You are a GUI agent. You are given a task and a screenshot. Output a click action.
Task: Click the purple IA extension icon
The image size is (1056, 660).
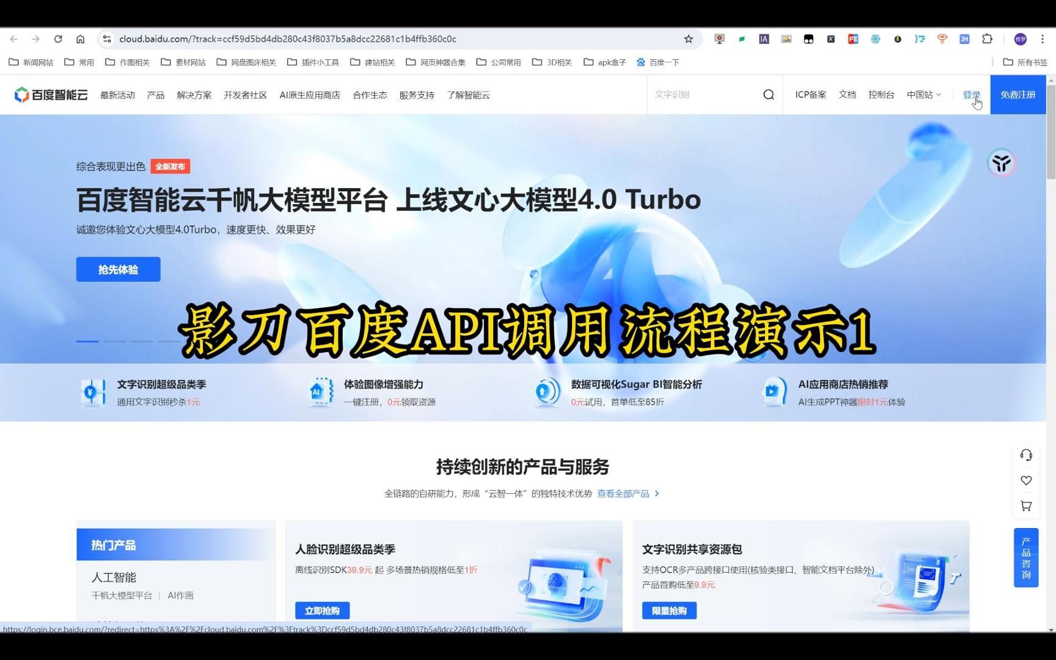click(764, 39)
